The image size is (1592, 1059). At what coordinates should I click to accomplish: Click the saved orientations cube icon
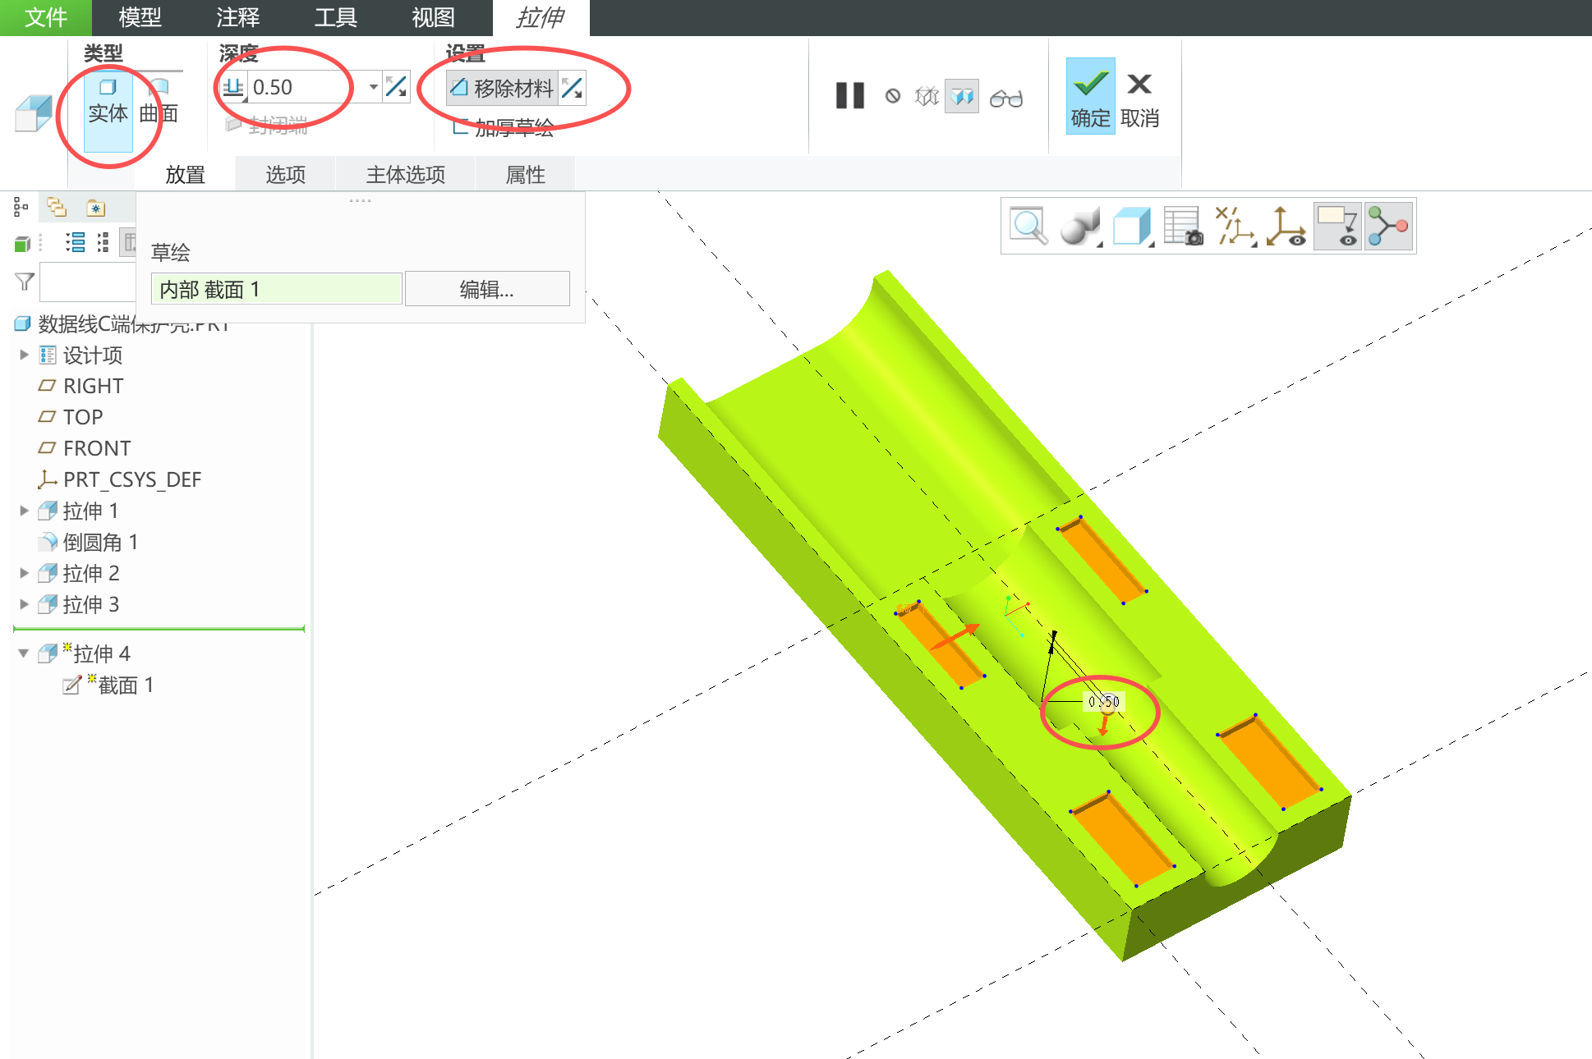(1131, 226)
